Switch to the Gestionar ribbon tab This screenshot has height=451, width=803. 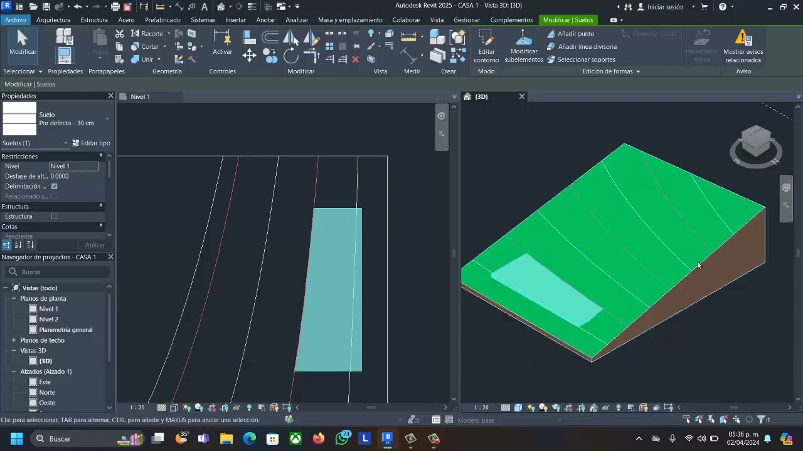(467, 20)
